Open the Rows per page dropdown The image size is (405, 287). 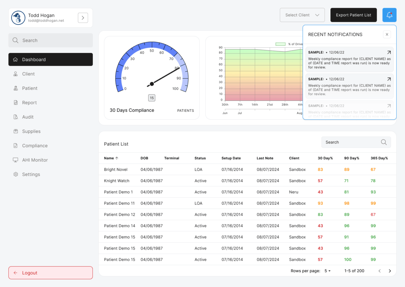(x=328, y=271)
